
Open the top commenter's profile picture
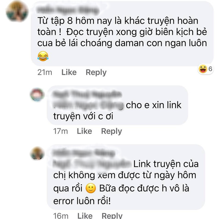pos(17,11)
